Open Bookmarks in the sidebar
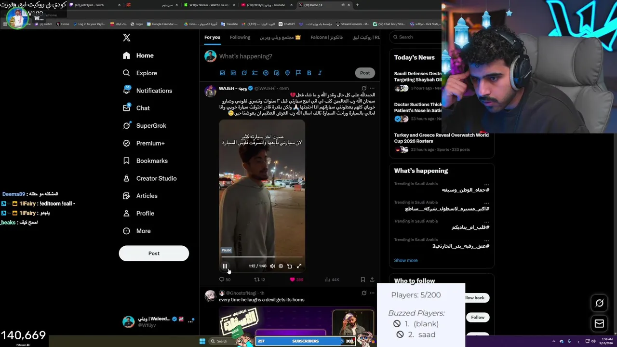This screenshot has height=347, width=617. tap(145, 160)
